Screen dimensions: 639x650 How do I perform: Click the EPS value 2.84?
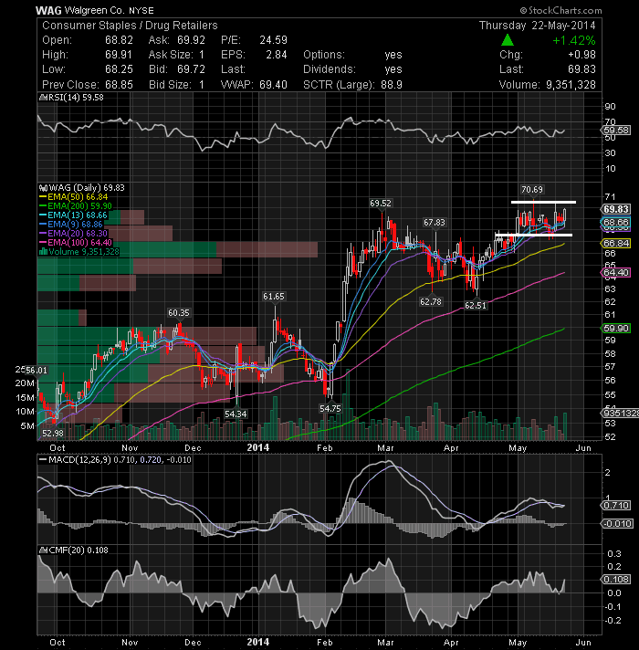[x=277, y=55]
